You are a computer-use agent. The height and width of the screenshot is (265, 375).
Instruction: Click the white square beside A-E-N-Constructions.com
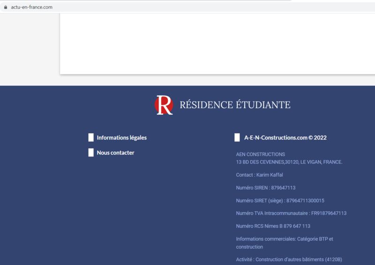point(237,138)
